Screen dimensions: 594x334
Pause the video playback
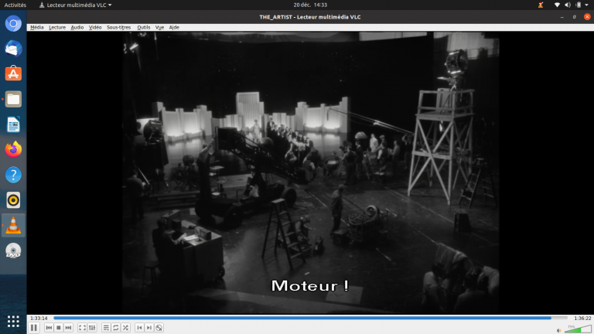click(34, 328)
